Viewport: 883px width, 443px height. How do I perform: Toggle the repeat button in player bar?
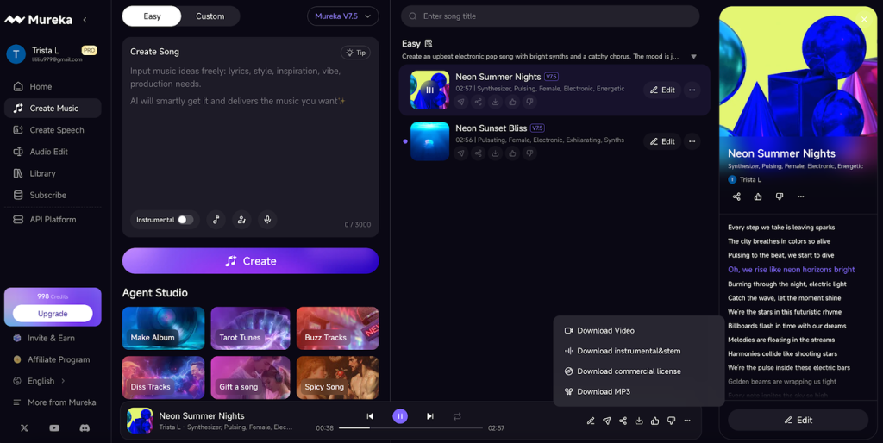457,416
